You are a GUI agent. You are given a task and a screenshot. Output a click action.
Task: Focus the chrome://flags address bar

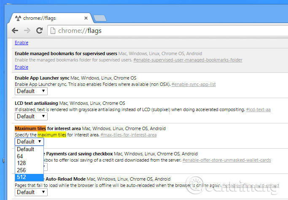pyautogui.click(x=167, y=31)
